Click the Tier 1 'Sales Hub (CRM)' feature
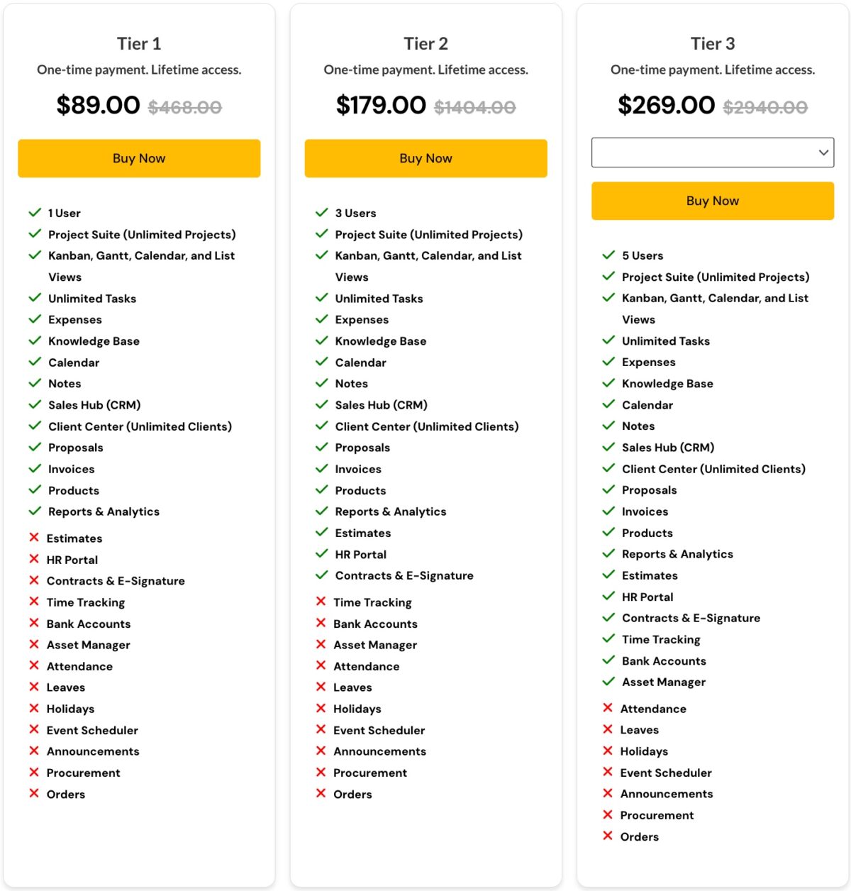Viewport: 851px width, 891px height. click(94, 405)
